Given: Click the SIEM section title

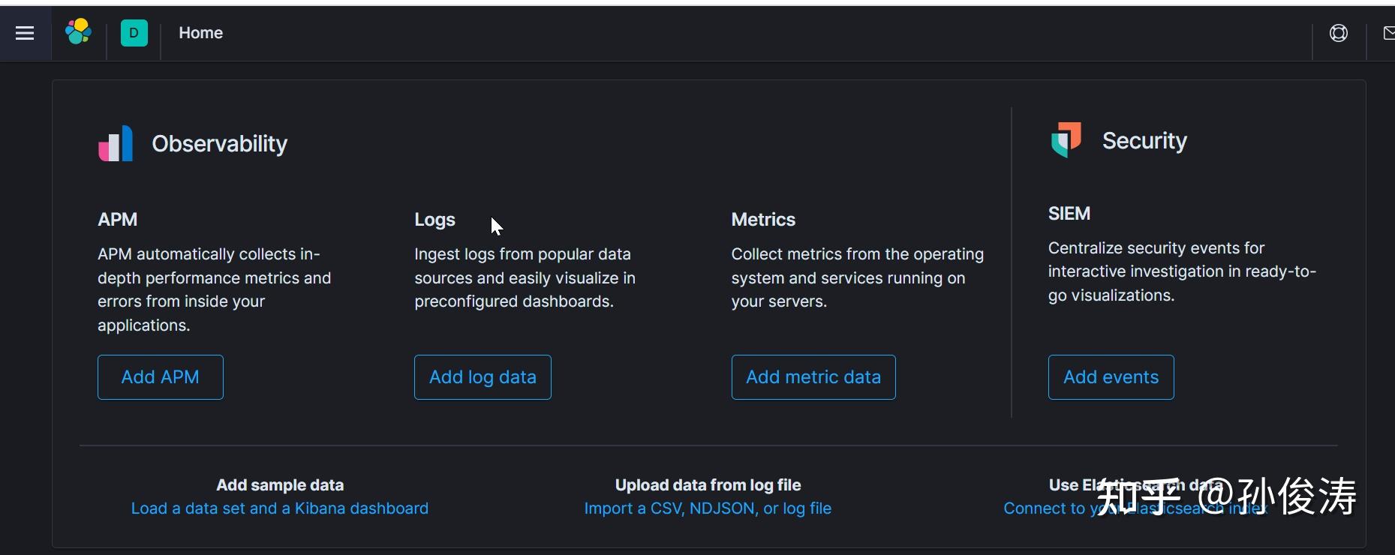Looking at the screenshot, I should pyautogui.click(x=1069, y=214).
